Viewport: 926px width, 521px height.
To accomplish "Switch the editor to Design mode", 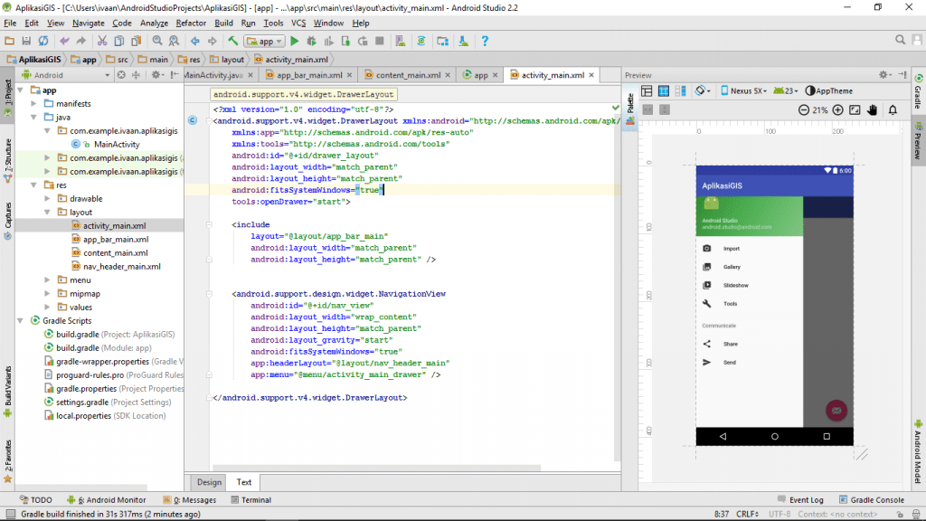I will coord(210,482).
